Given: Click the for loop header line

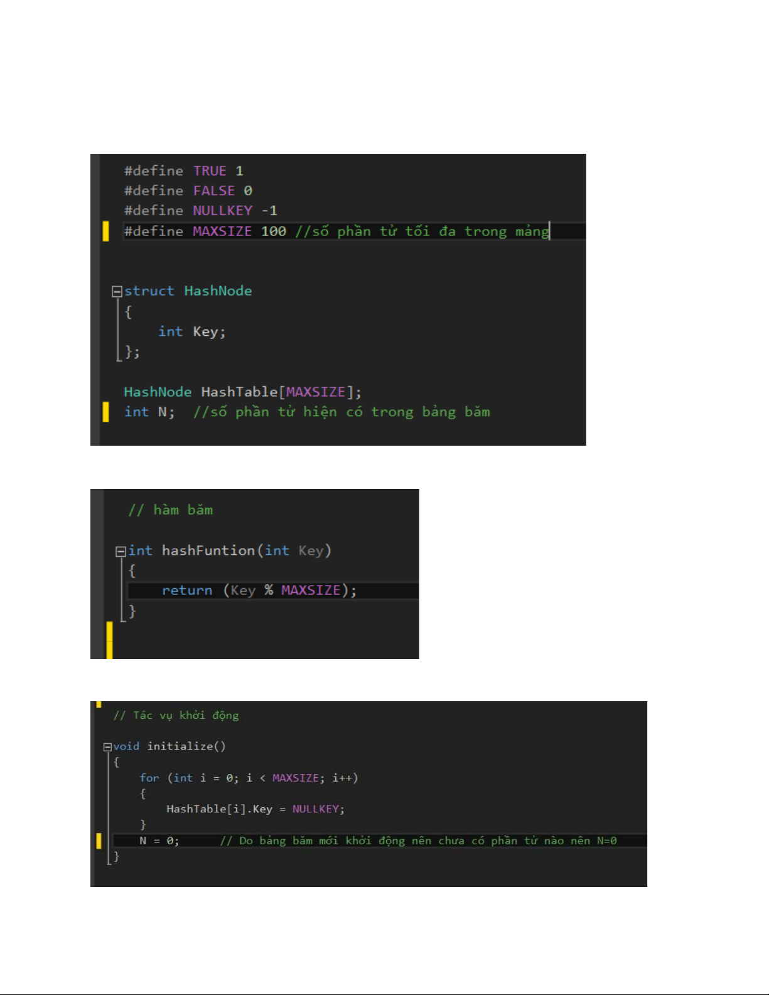Looking at the screenshot, I should (249, 778).
